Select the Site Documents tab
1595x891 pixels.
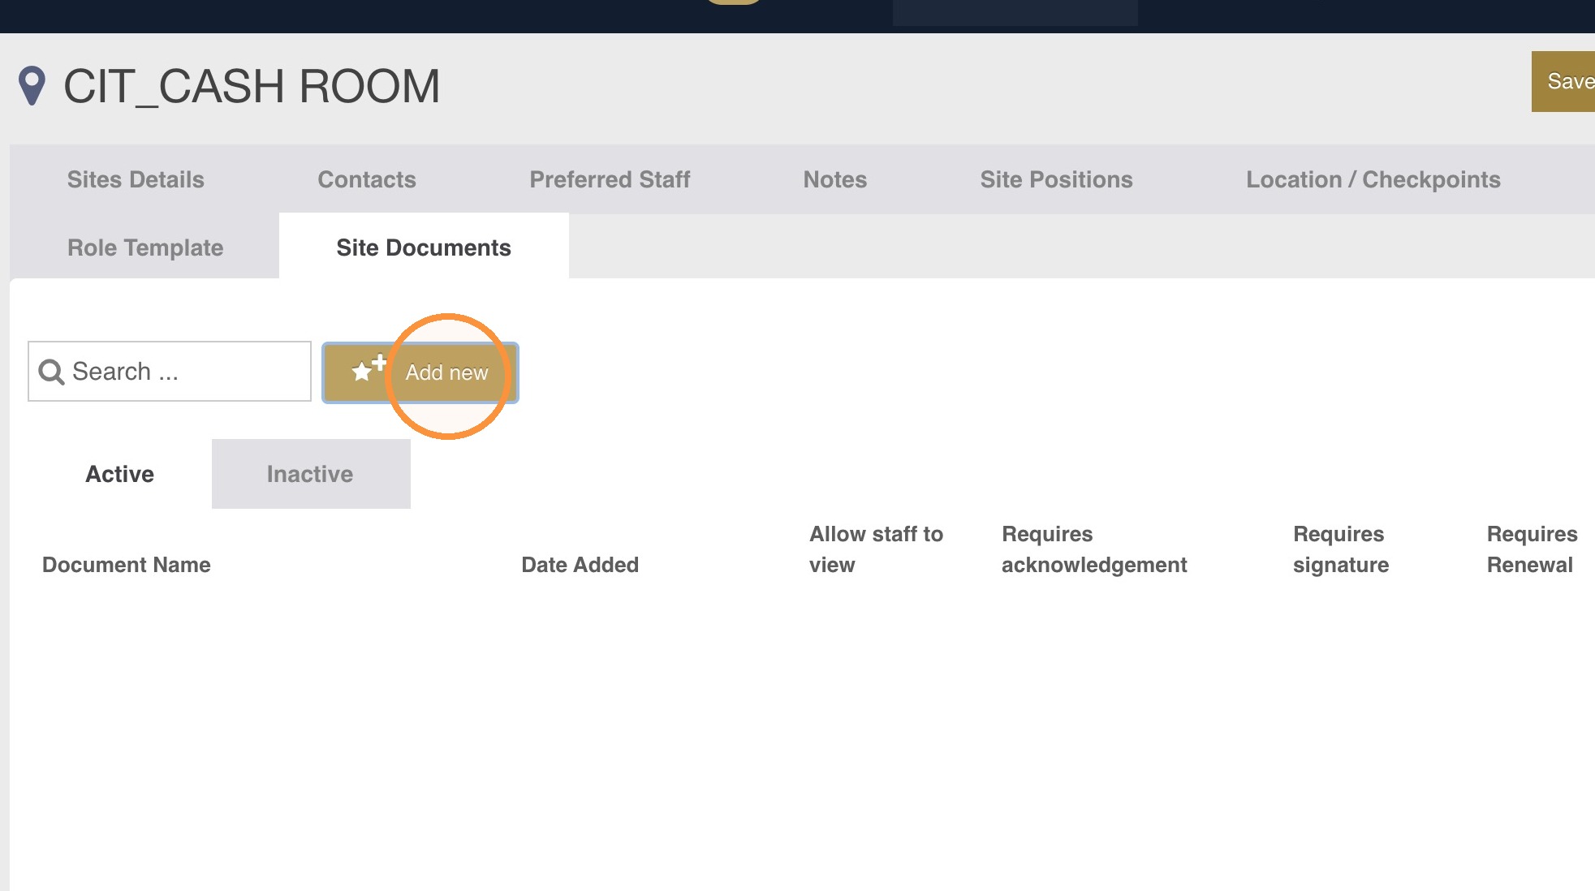tap(424, 247)
